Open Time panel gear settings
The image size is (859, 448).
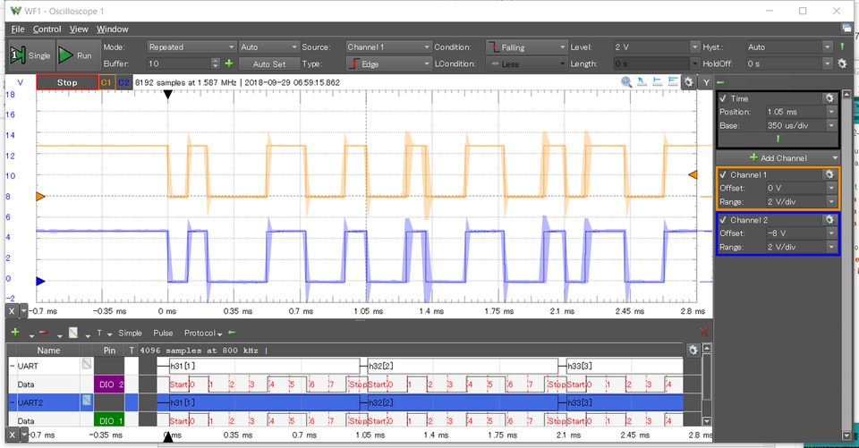tap(829, 98)
